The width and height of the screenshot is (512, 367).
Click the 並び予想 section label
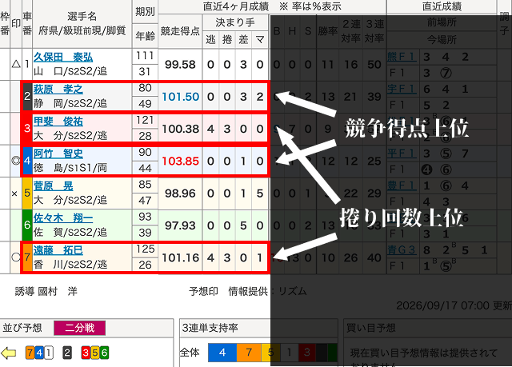(22, 328)
